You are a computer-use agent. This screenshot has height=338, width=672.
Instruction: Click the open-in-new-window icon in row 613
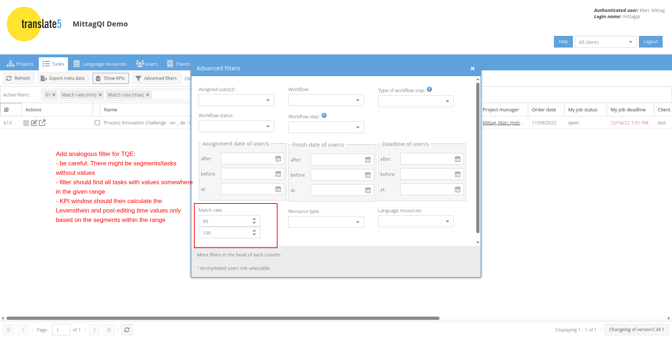coord(42,123)
